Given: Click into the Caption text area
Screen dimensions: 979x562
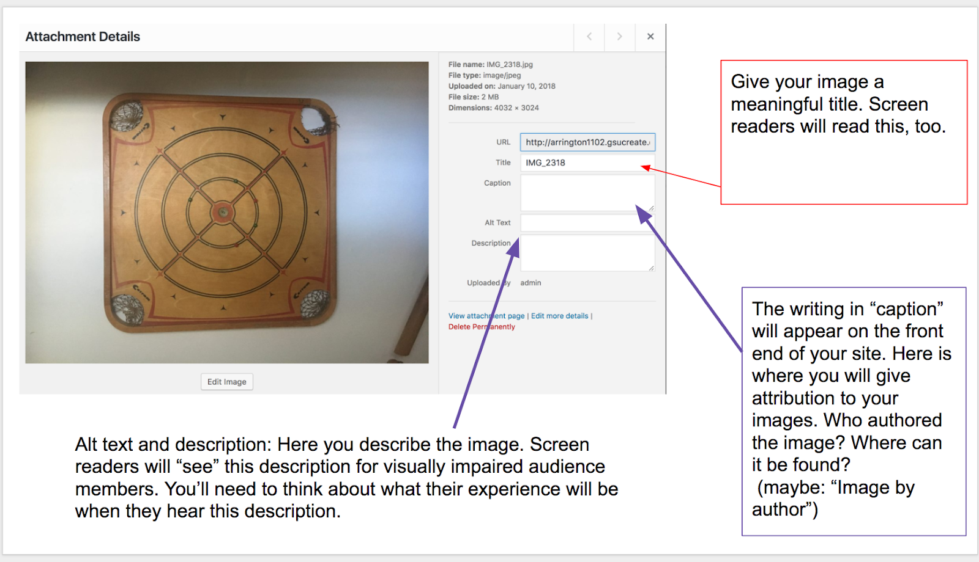Looking at the screenshot, I should 587,193.
